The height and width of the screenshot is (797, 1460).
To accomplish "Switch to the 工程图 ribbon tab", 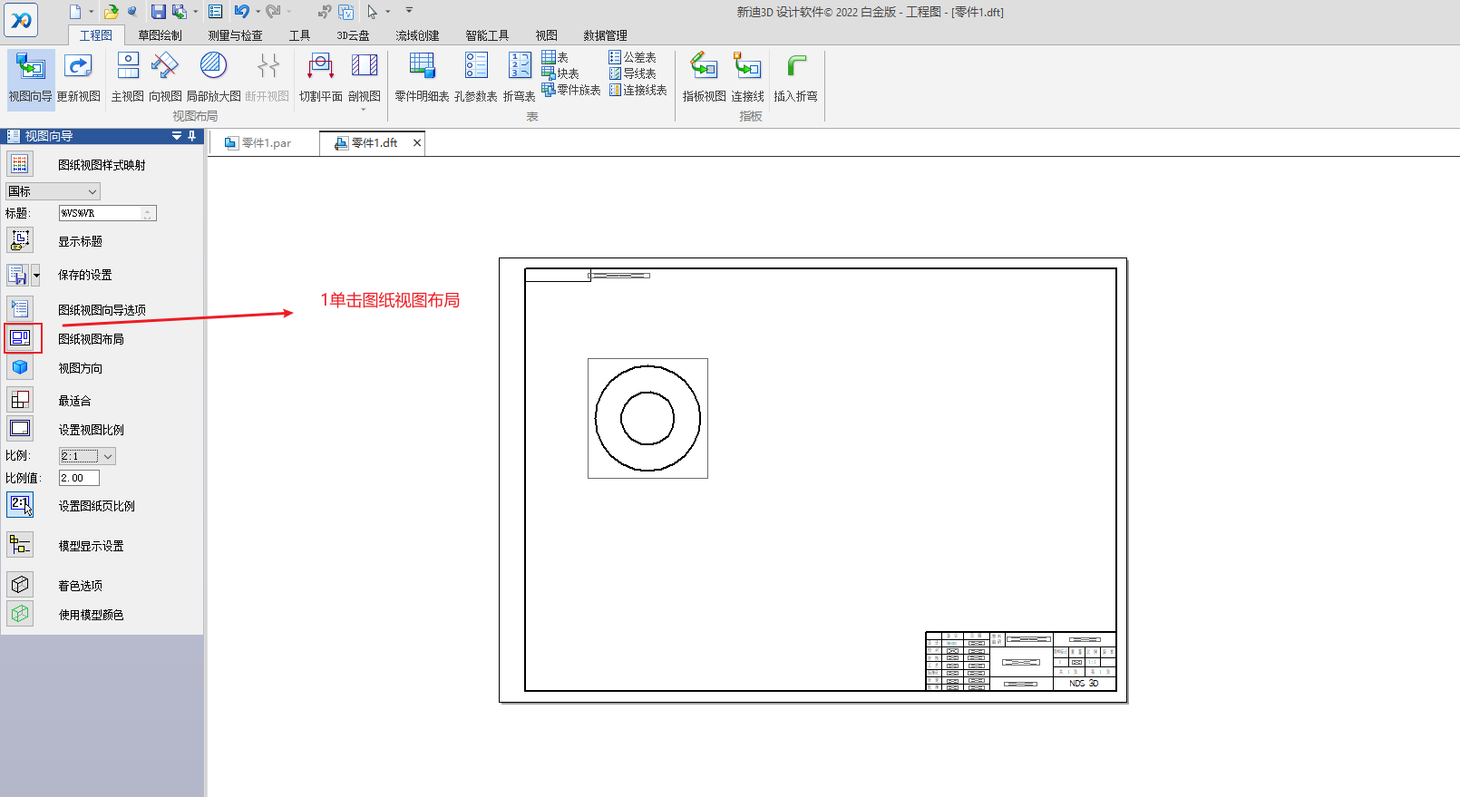I will 96,35.
